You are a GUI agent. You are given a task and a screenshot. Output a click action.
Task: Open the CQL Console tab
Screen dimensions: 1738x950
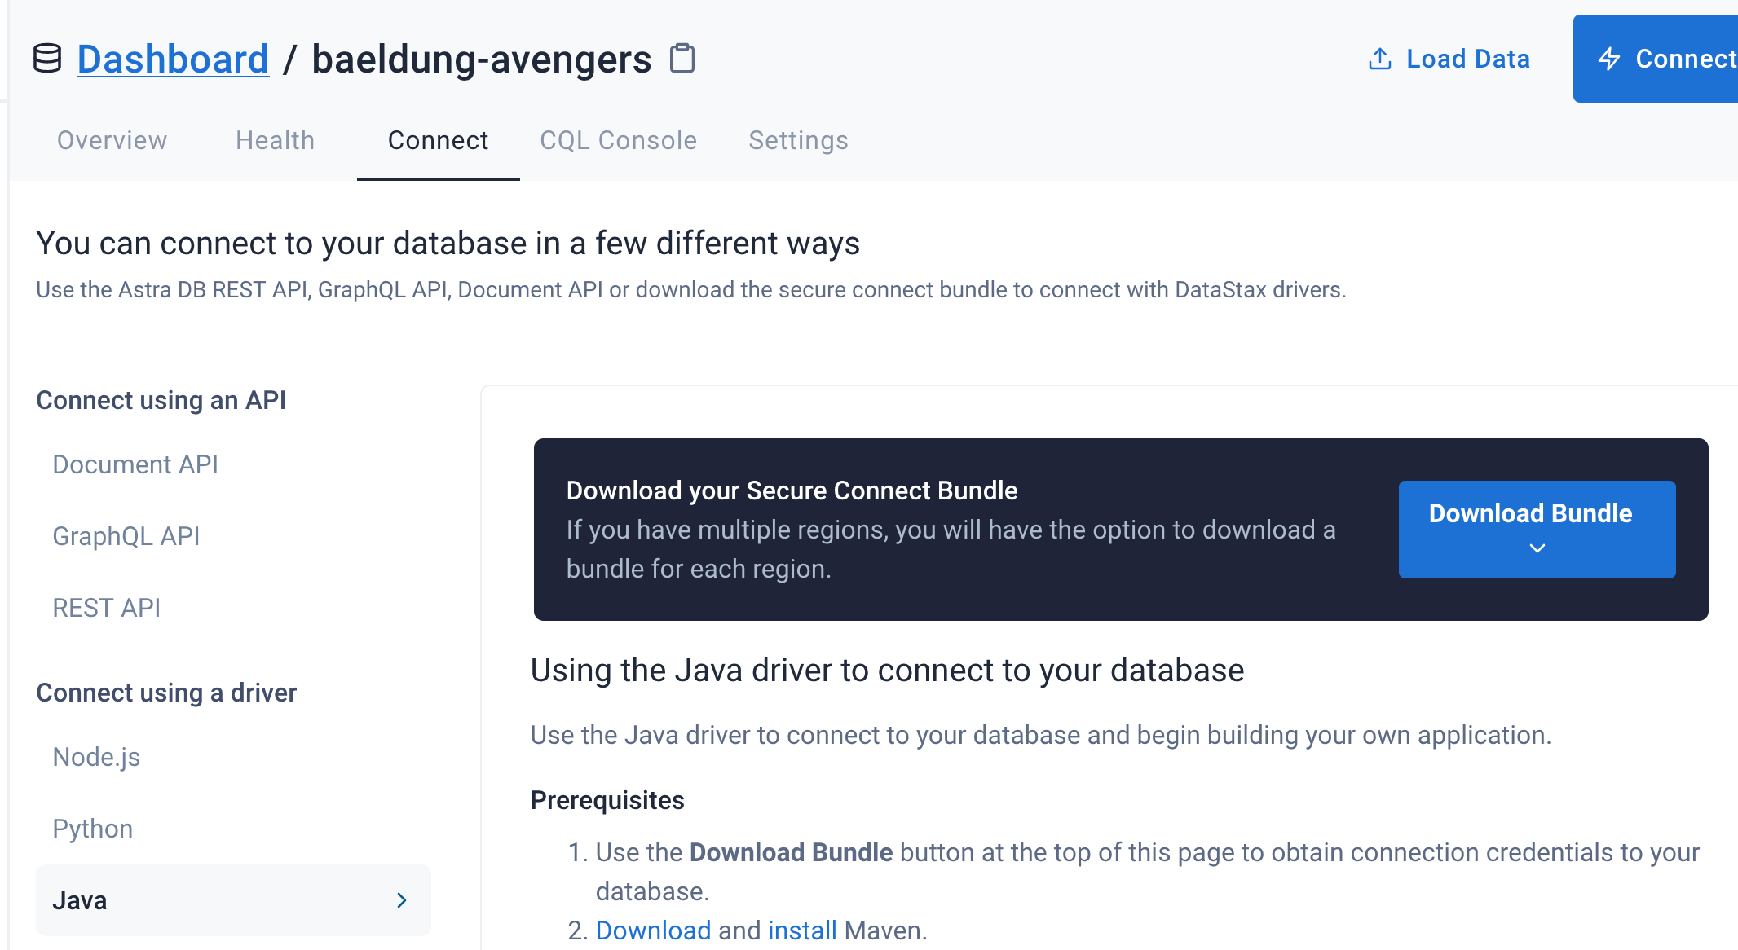(619, 140)
